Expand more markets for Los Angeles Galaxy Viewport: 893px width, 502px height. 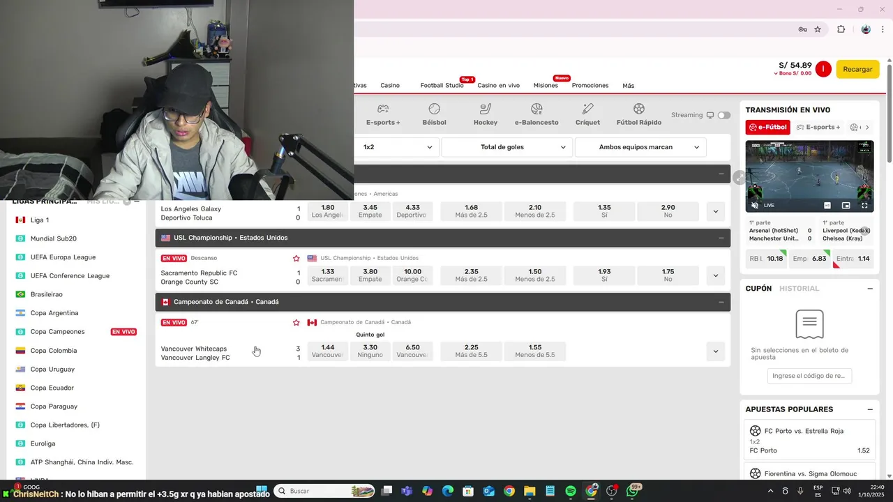pos(715,211)
